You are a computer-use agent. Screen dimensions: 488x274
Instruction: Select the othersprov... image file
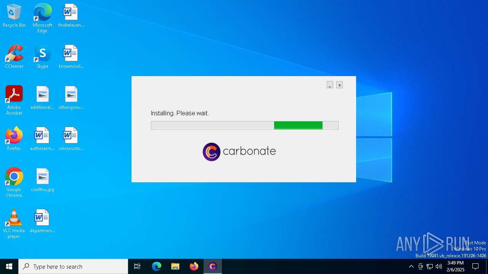click(x=71, y=98)
